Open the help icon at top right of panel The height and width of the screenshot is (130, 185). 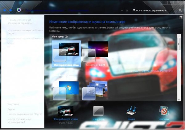pos(181,17)
